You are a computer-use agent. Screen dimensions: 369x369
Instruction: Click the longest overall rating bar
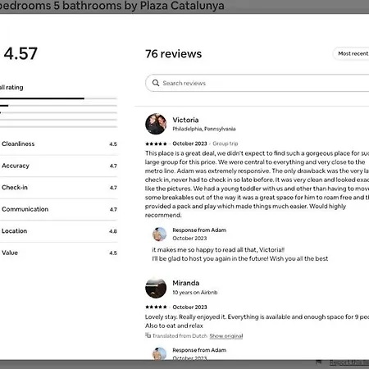pos(58,98)
